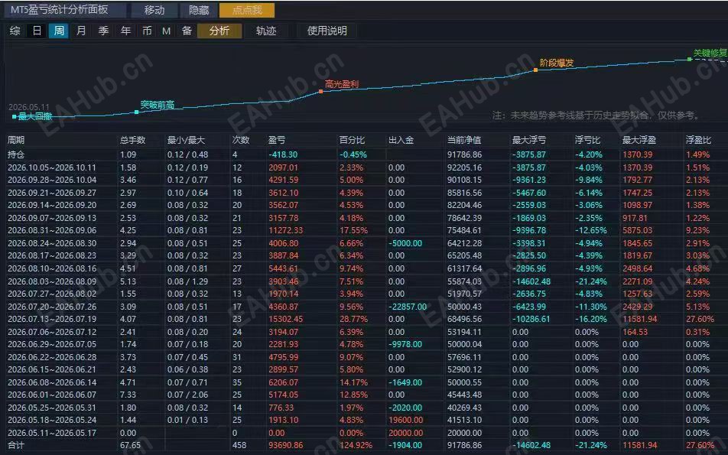This screenshot has width=728, height=455.
Task: Open the 轨迹 view
Action: [266, 31]
